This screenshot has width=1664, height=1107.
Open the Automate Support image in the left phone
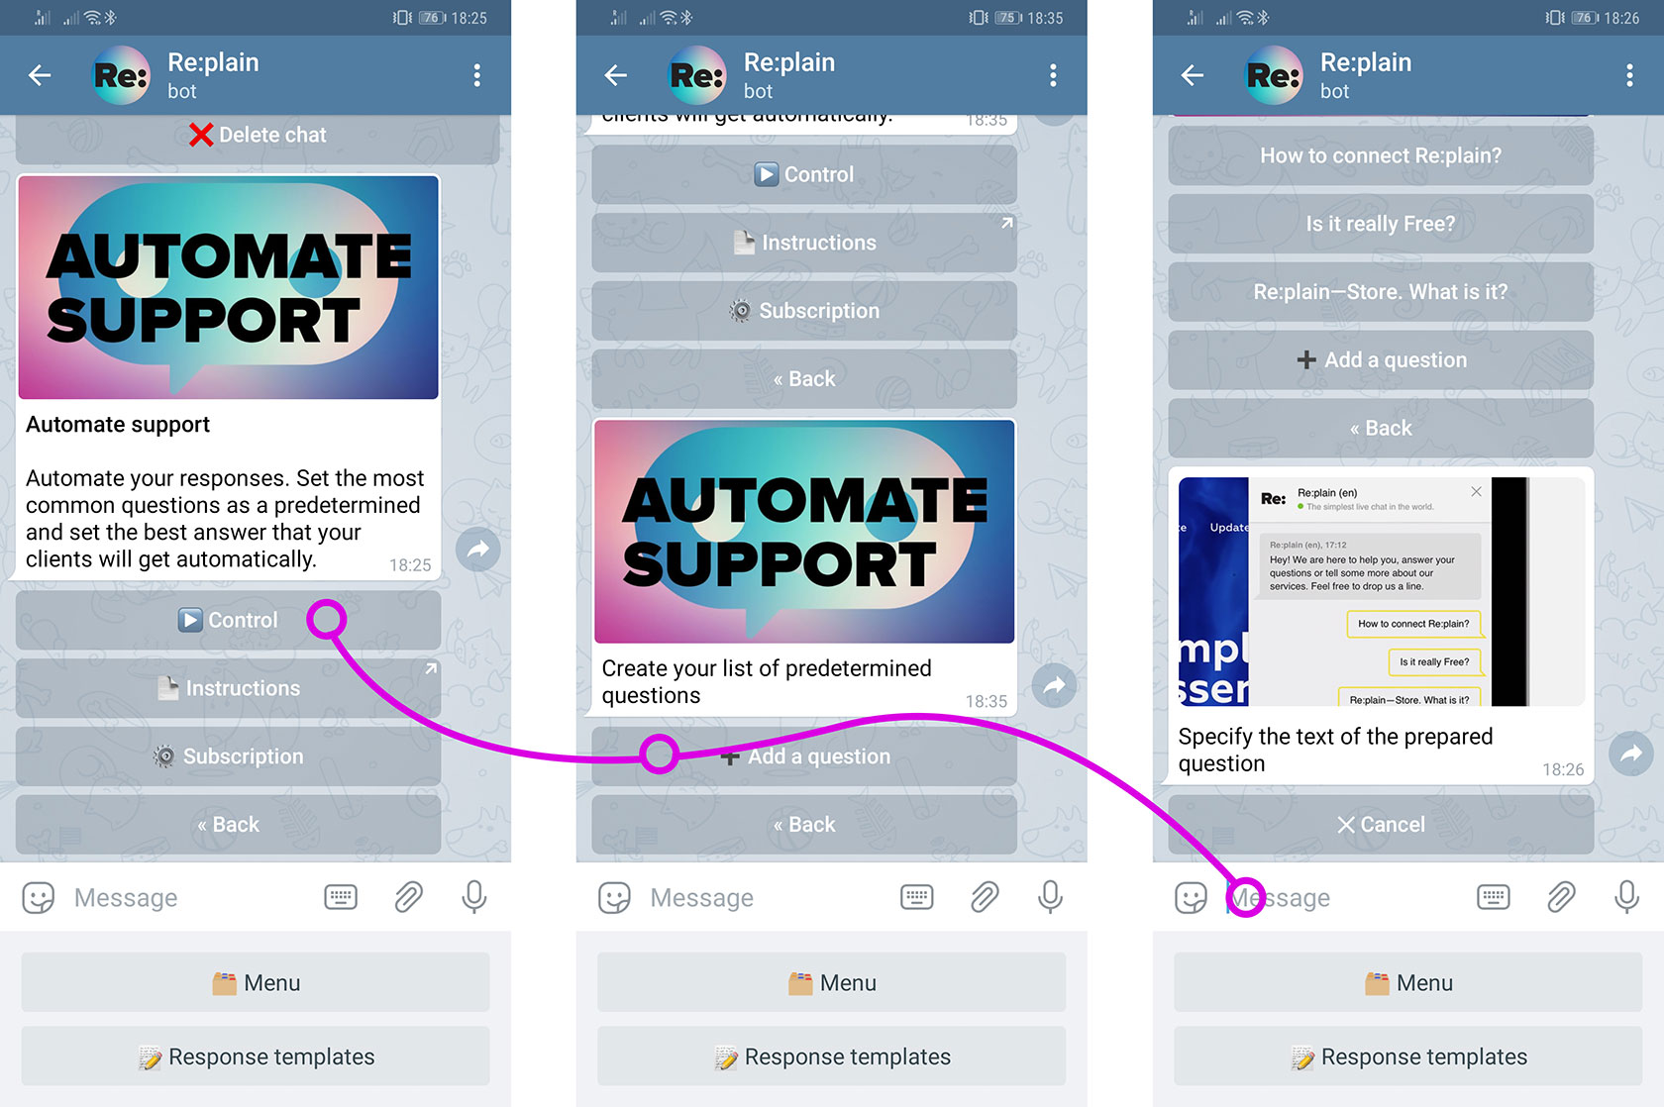228,287
